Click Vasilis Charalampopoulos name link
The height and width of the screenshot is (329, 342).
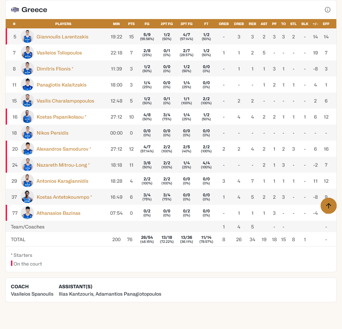click(x=65, y=101)
